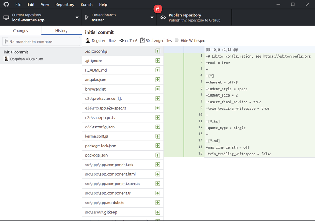Click the added icon for app.component.spec.ts
The height and width of the screenshot is (221, 315).
[158, 184]
